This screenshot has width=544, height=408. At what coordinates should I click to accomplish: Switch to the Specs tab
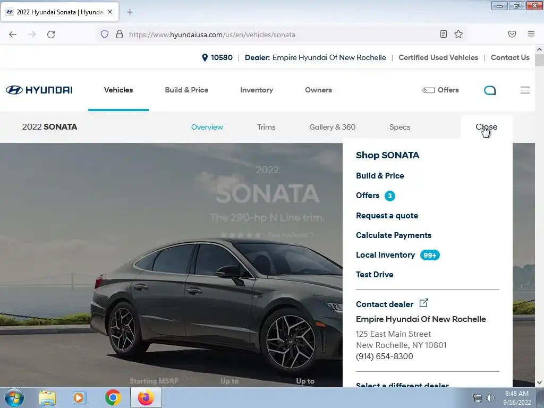pyautogui.click(x=399, y=127)
